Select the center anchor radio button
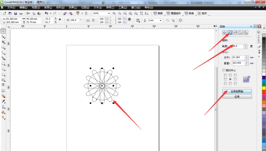 point(230,79)
